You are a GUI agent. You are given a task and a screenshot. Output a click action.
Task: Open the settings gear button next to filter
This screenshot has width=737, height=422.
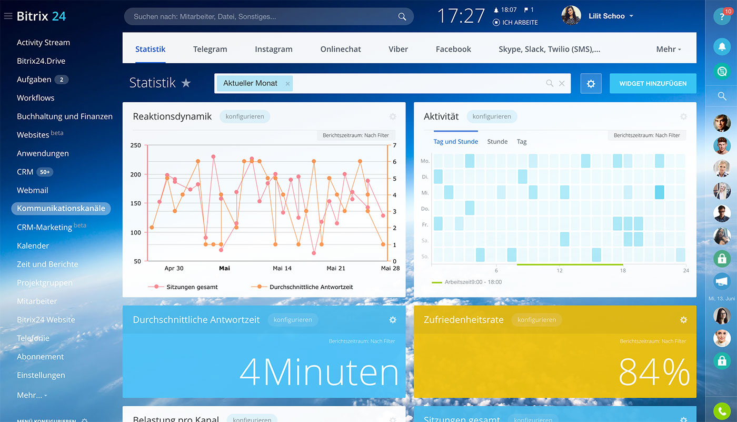591,83
